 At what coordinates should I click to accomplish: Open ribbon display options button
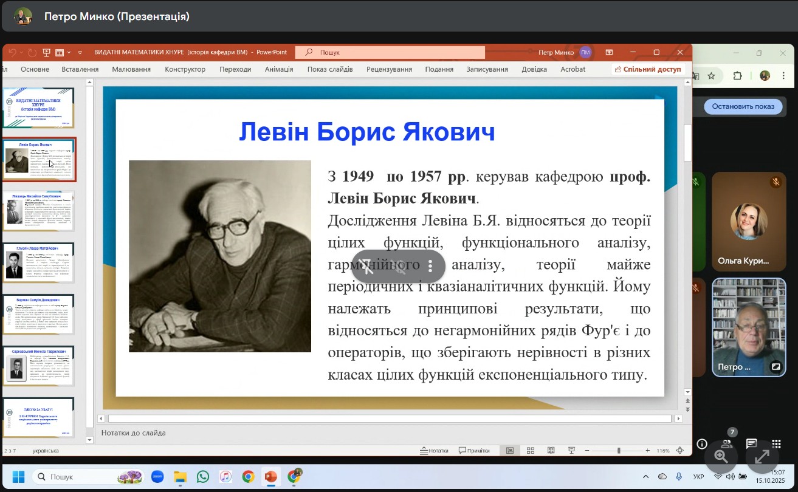(609, 53)
